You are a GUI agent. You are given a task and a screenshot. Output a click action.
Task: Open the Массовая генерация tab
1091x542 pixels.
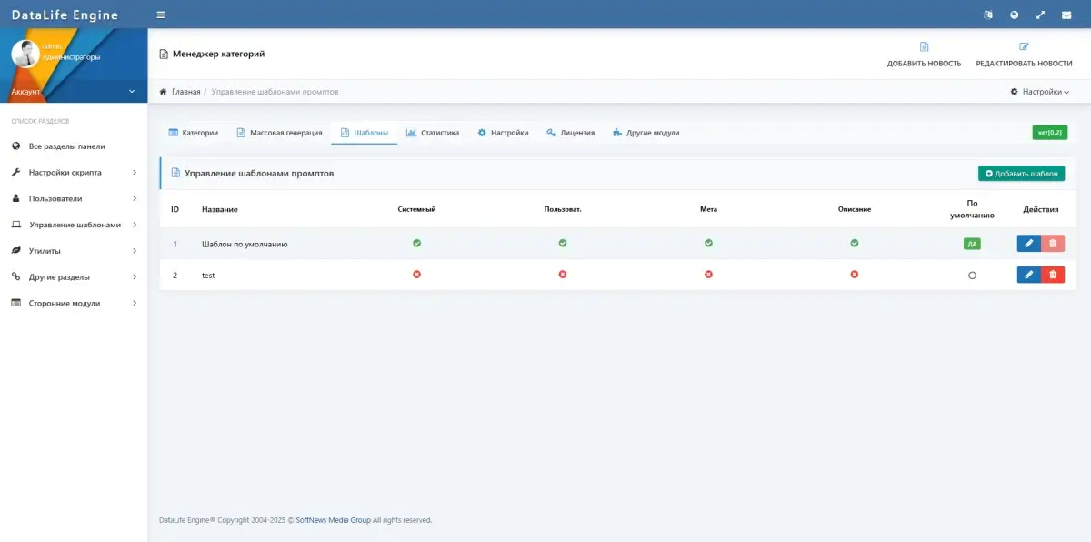[279, 133]
